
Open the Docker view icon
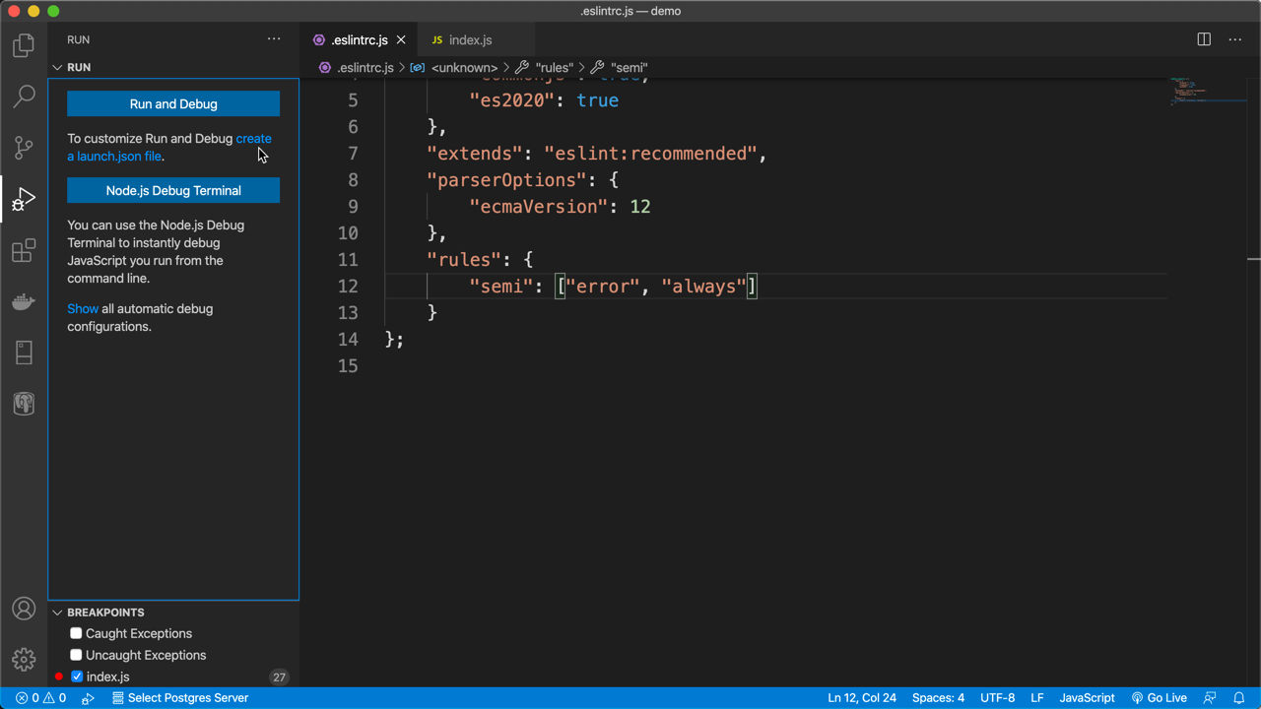[24, 301]
